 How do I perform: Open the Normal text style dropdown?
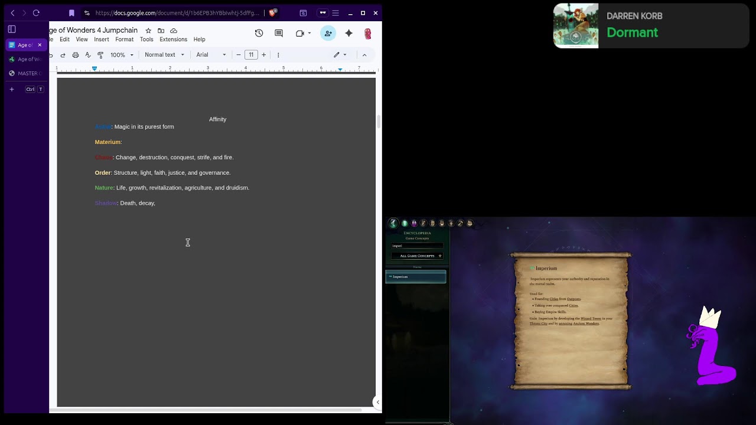[165, 55]
